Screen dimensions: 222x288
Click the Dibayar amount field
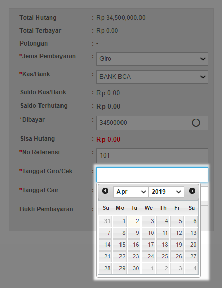click(152, 123)
